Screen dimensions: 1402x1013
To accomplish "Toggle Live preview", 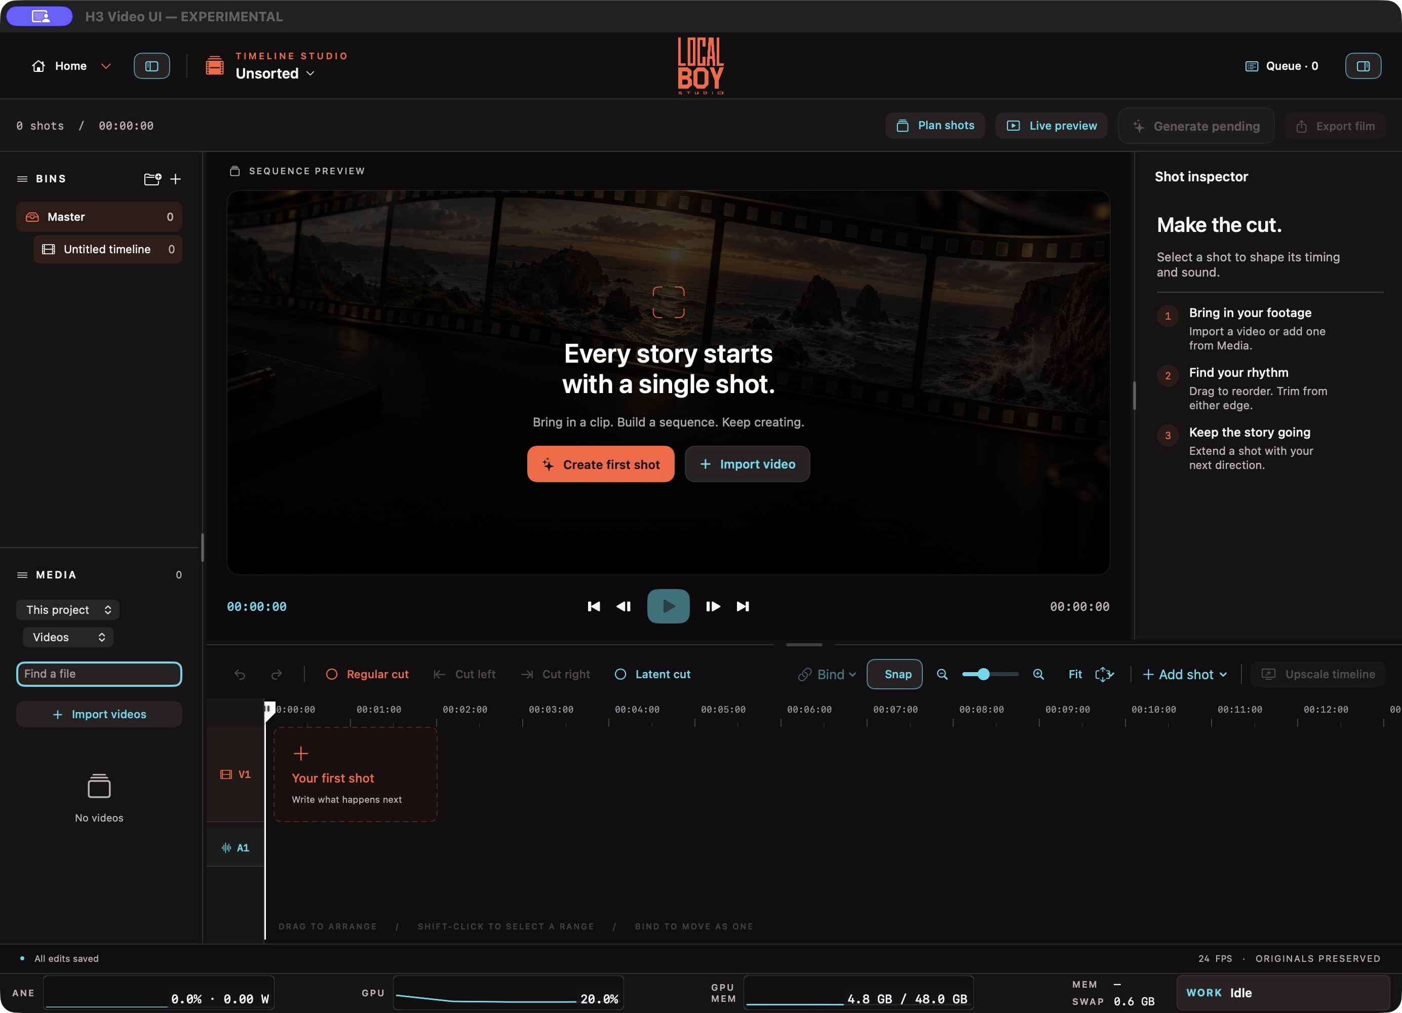I will pos(1051,126).
